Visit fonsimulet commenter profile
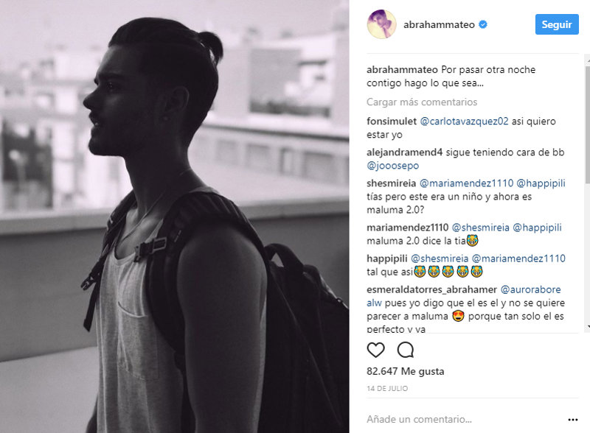This screenshot has height=433, width=590. pyautogui.click(x=392, y=122)
